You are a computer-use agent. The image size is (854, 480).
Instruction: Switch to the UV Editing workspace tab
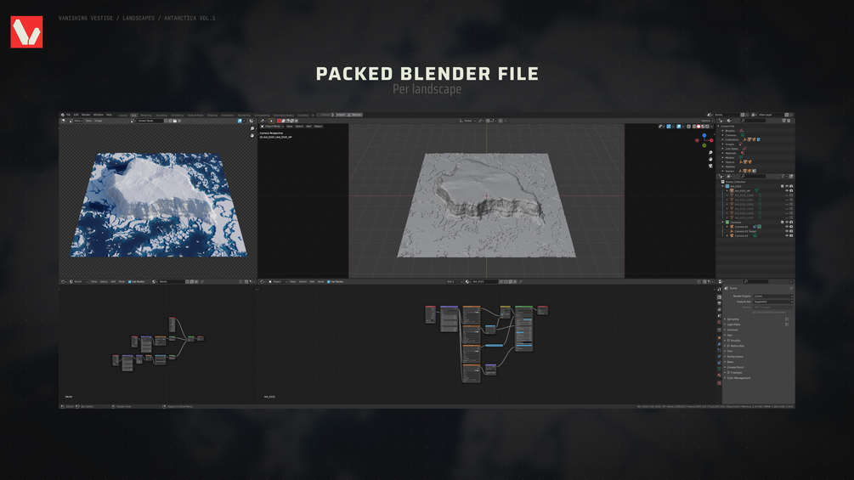point(177,116)
